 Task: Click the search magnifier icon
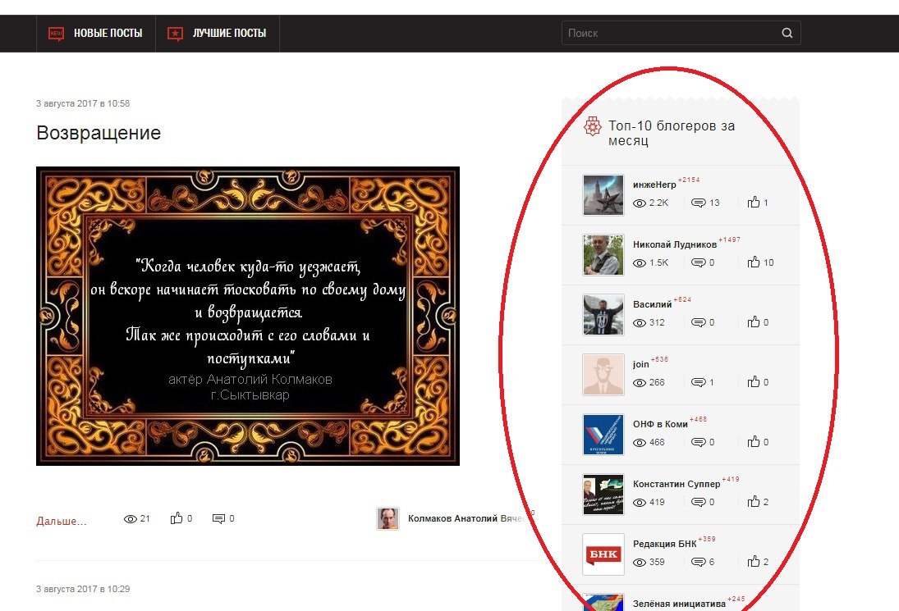(x=787, y=34)
